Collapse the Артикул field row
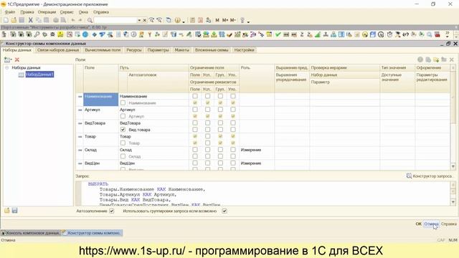The height and width of the screenshot is (258, 459). (80, 110)
